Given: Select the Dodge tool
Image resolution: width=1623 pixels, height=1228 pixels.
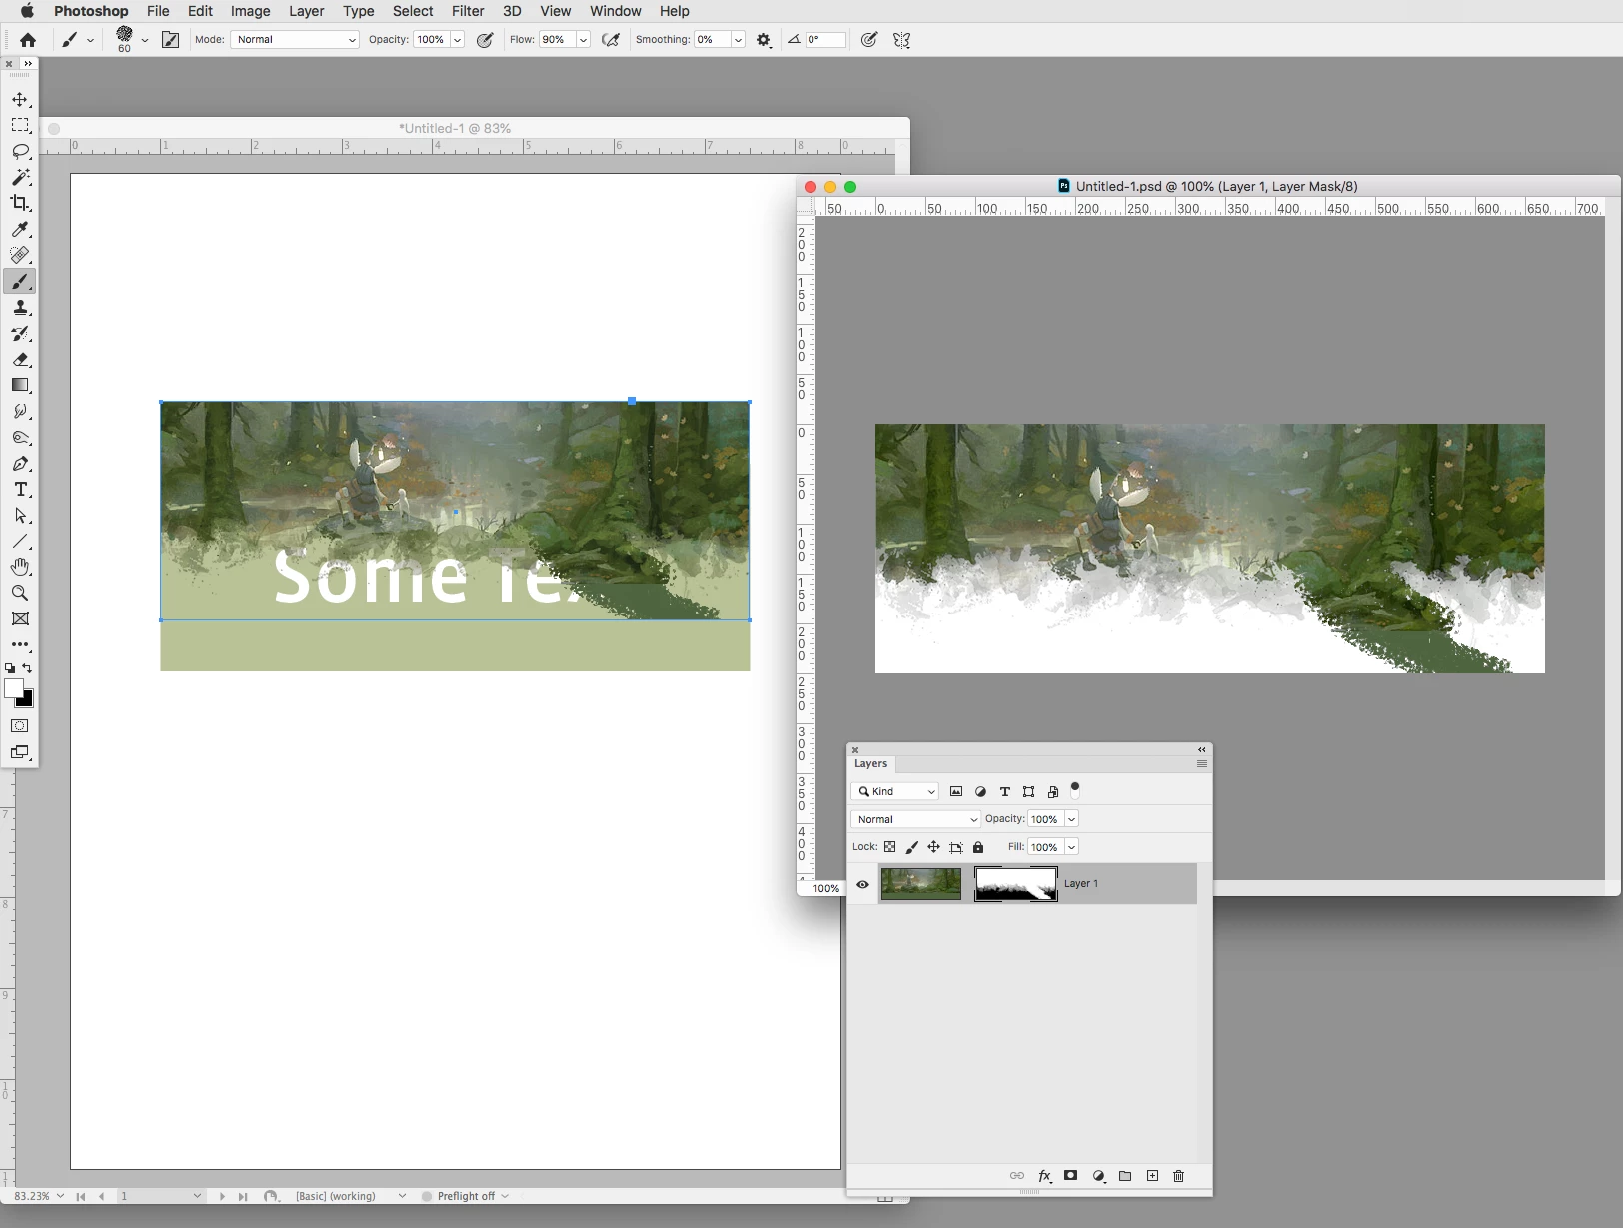Looking at the screenshot, I should pos(20,438).
